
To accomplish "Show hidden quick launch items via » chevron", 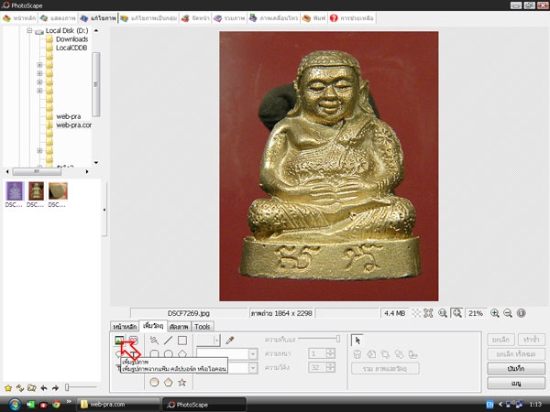I will coord(69,402).
